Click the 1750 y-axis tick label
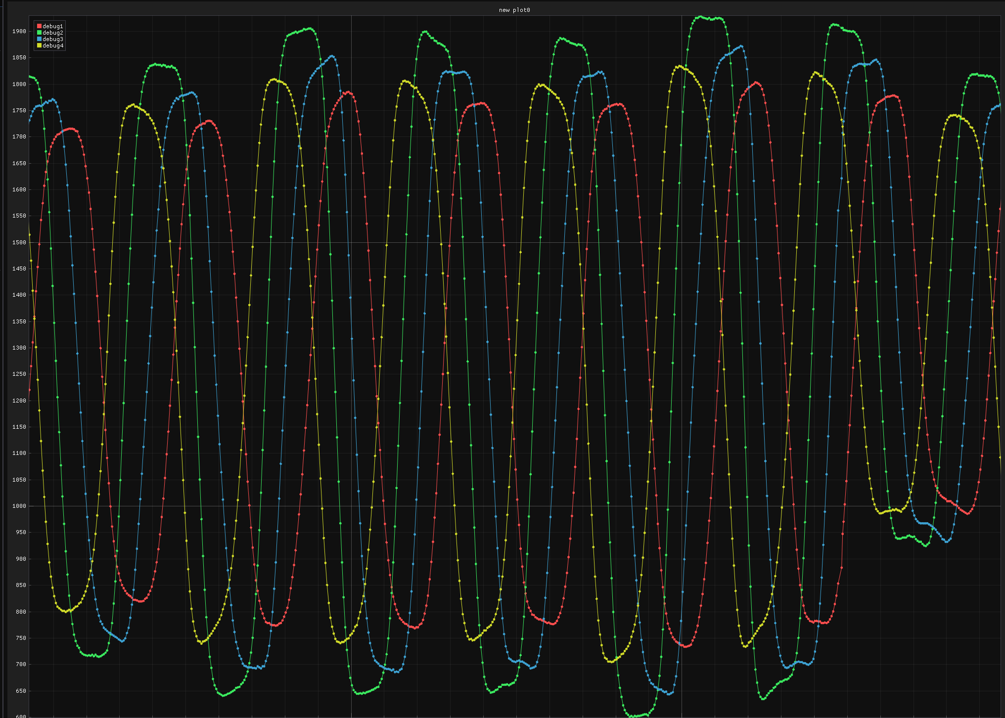This screenshot has width=1005, height=718. point(19,110)
